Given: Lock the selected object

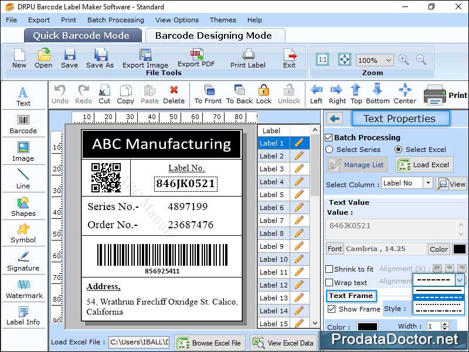Looking at the screenshot, I should [263, 93].
